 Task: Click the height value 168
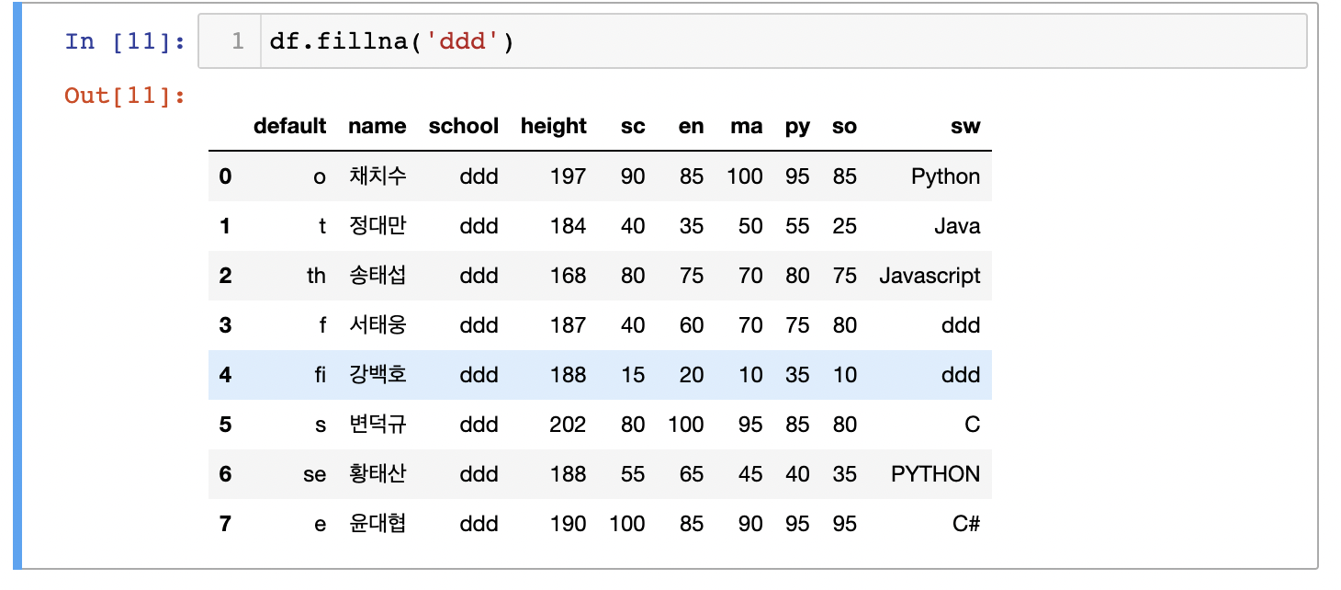tap(569, 276)
